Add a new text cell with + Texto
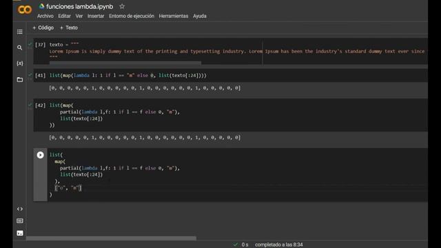The height and width of the screenshot is (248, 441). [x=69, y=28]
